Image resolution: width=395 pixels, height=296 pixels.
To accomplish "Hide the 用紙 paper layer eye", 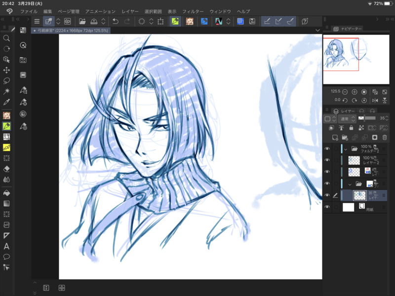I will 327,207.
